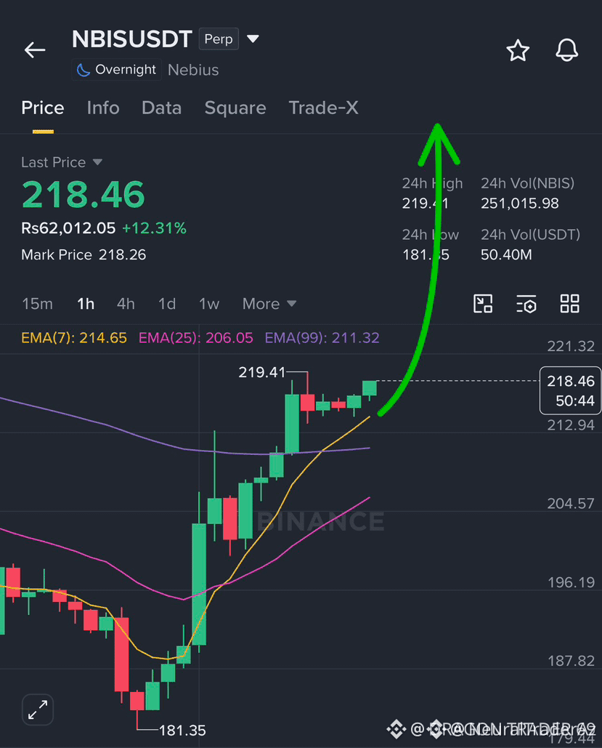
Task: Open the pair selector dropdown arrow
Action: [x=253, y=39]
